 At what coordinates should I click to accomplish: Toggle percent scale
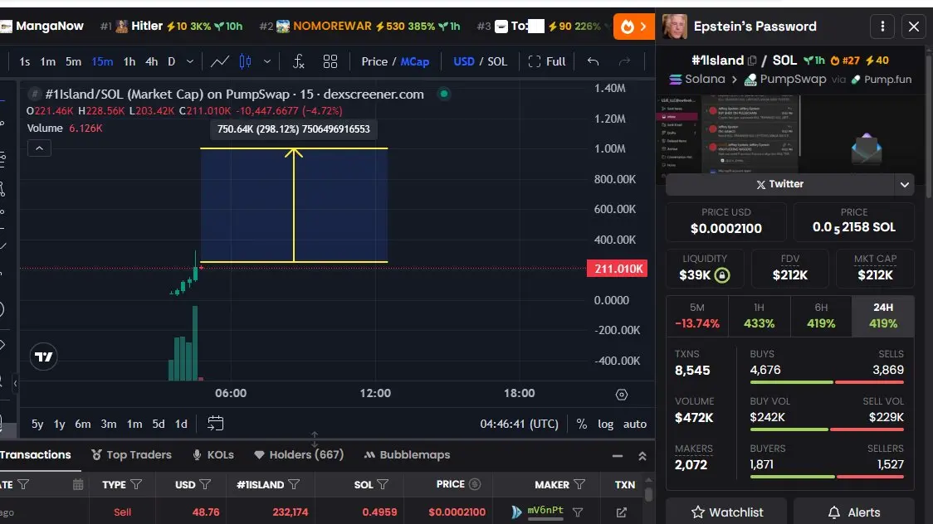click(581, 424)
